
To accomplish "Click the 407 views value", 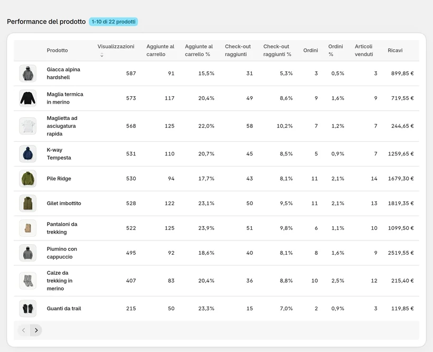I will tap(131, 281).
